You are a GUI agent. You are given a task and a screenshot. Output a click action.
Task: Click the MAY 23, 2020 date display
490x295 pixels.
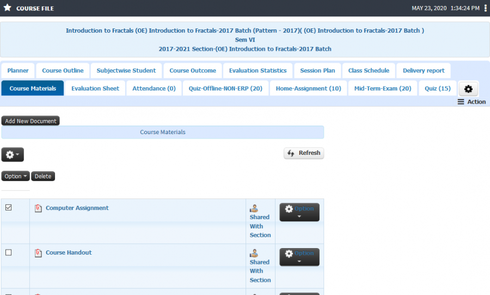click(x=429, y=8)
